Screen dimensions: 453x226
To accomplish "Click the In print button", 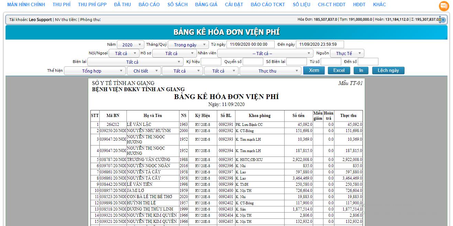I will [361, 71].
